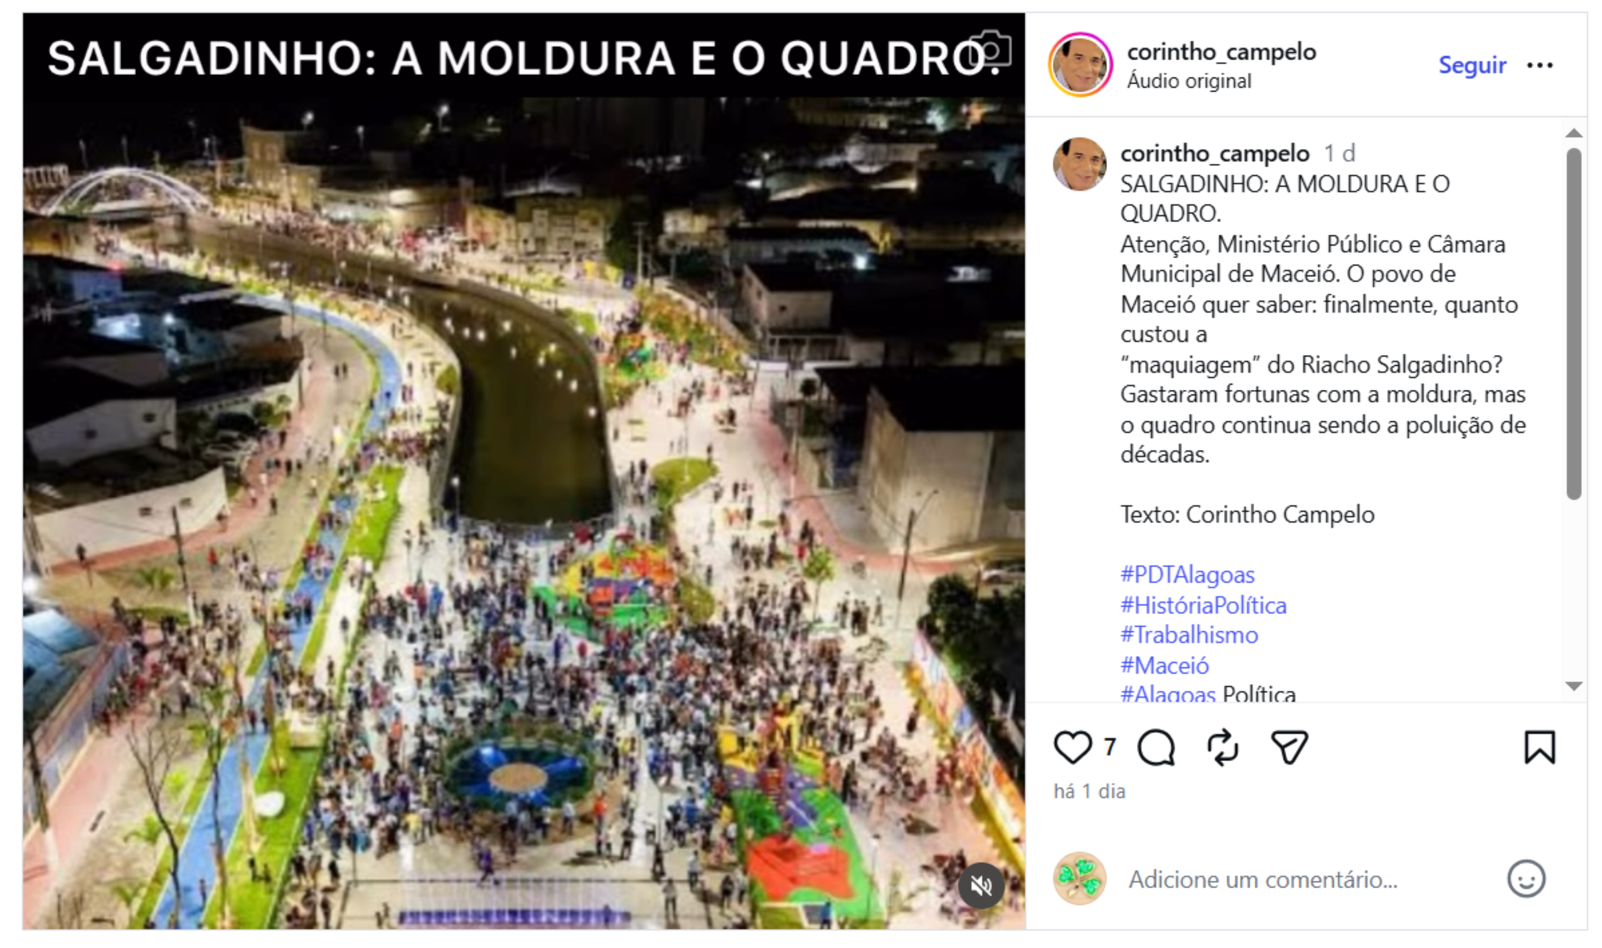Click the camera icon on video
The height and width of the screenshot is (948, 1602).
pos(989,48)
